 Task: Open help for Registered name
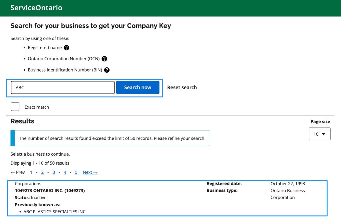pyautogui.click(x=66, y=47)
